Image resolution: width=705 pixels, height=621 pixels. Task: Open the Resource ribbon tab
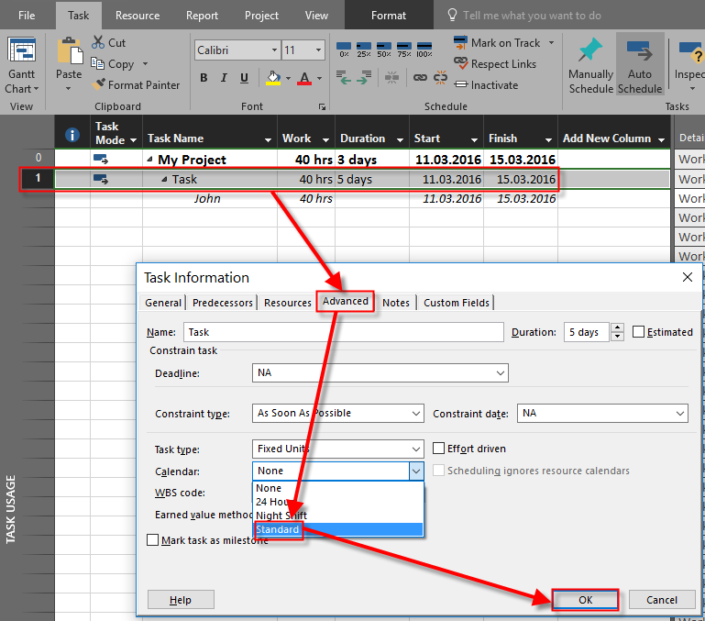tap(137, 16)
